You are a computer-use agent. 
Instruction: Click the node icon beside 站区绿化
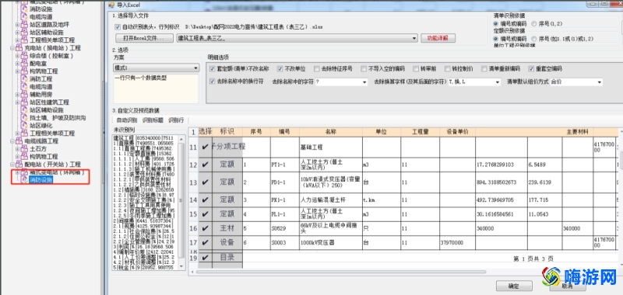pos(24,125)
